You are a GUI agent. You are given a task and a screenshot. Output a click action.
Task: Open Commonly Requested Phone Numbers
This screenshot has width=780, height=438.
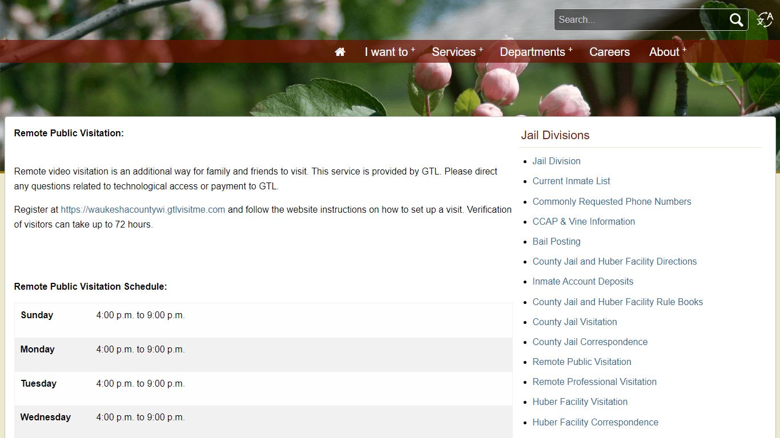pos(612,201)
